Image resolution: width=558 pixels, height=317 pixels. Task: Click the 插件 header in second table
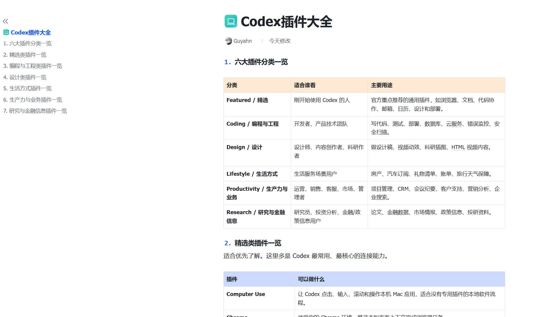point(259,279)
